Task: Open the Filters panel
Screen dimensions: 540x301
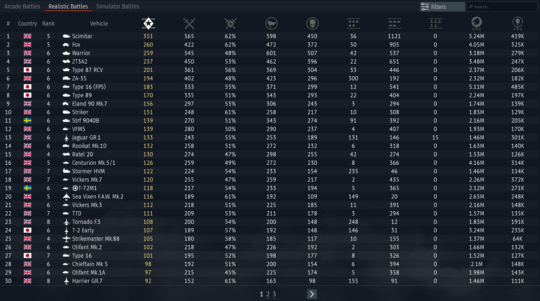Action: click(442, 7)
